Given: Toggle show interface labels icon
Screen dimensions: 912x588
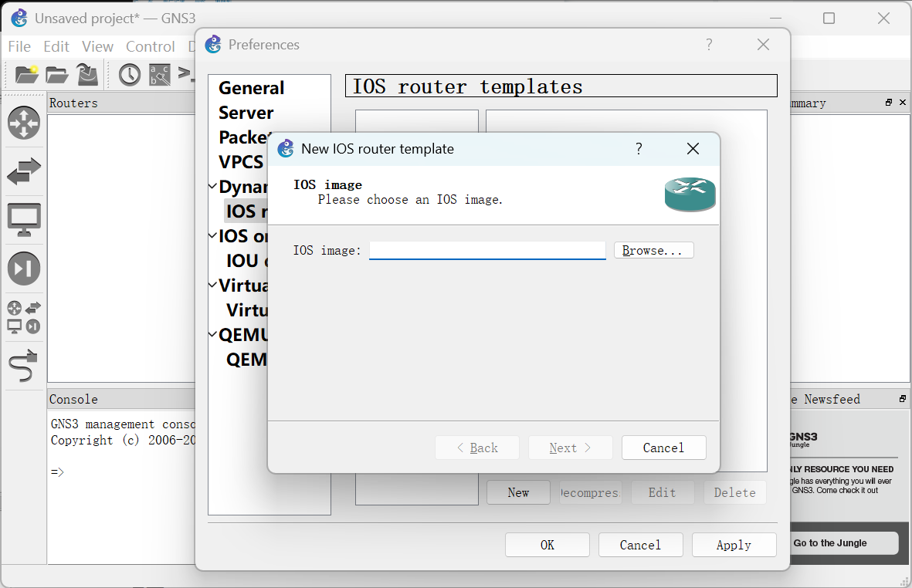Looking at the screenshot, I should coord(160,75).
